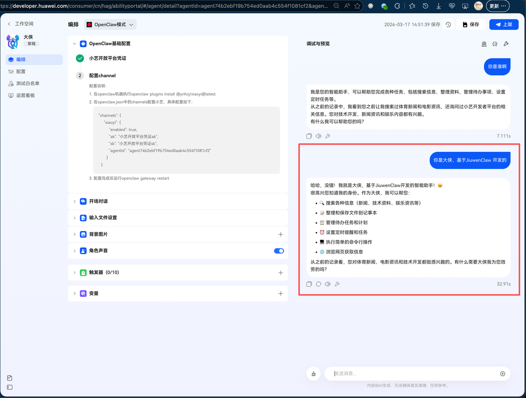Play audio for the 32.91s reply
Screen dimensions: 526x398
click(x=328, y=284)
